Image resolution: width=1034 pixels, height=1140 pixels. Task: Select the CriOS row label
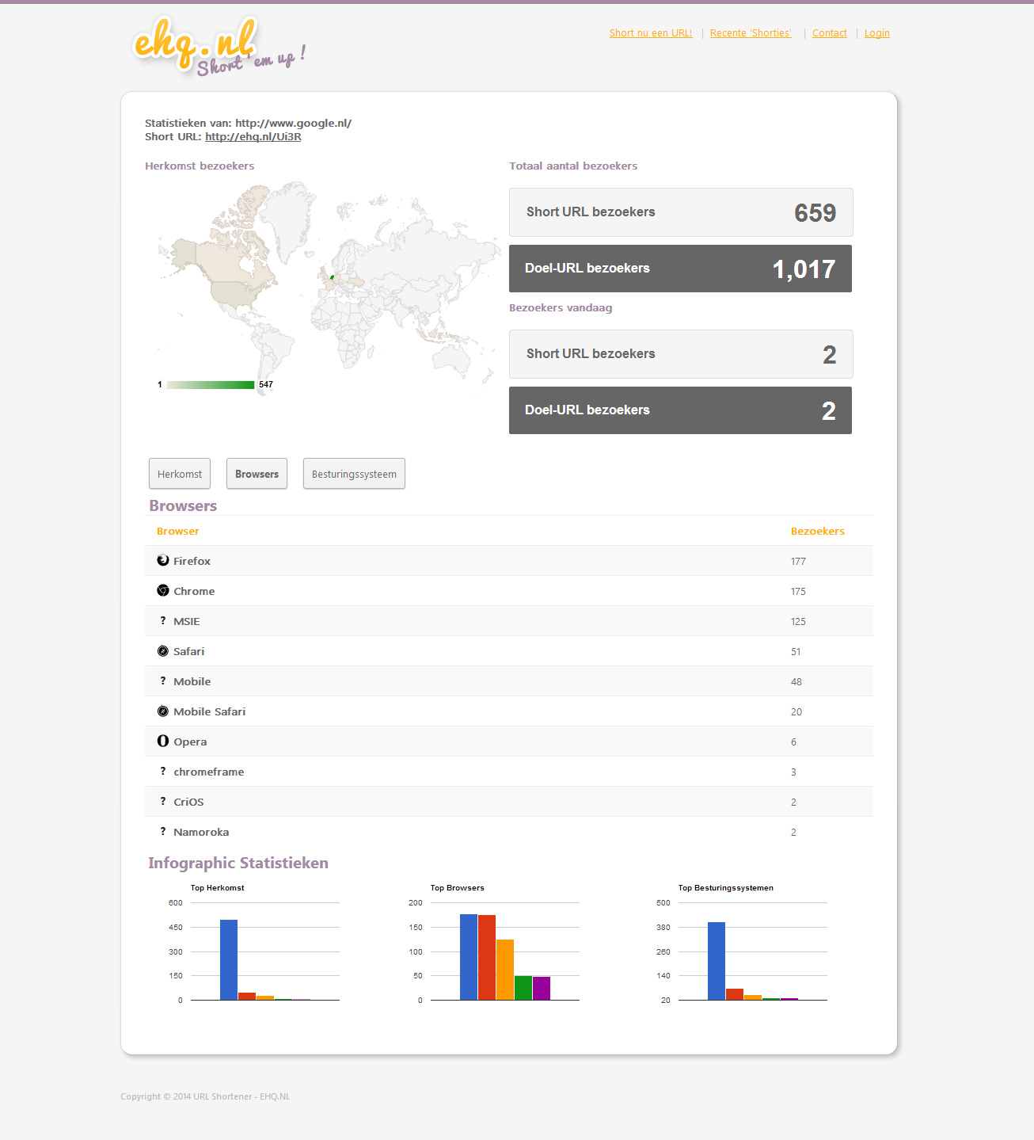click(x=188, y=802)
